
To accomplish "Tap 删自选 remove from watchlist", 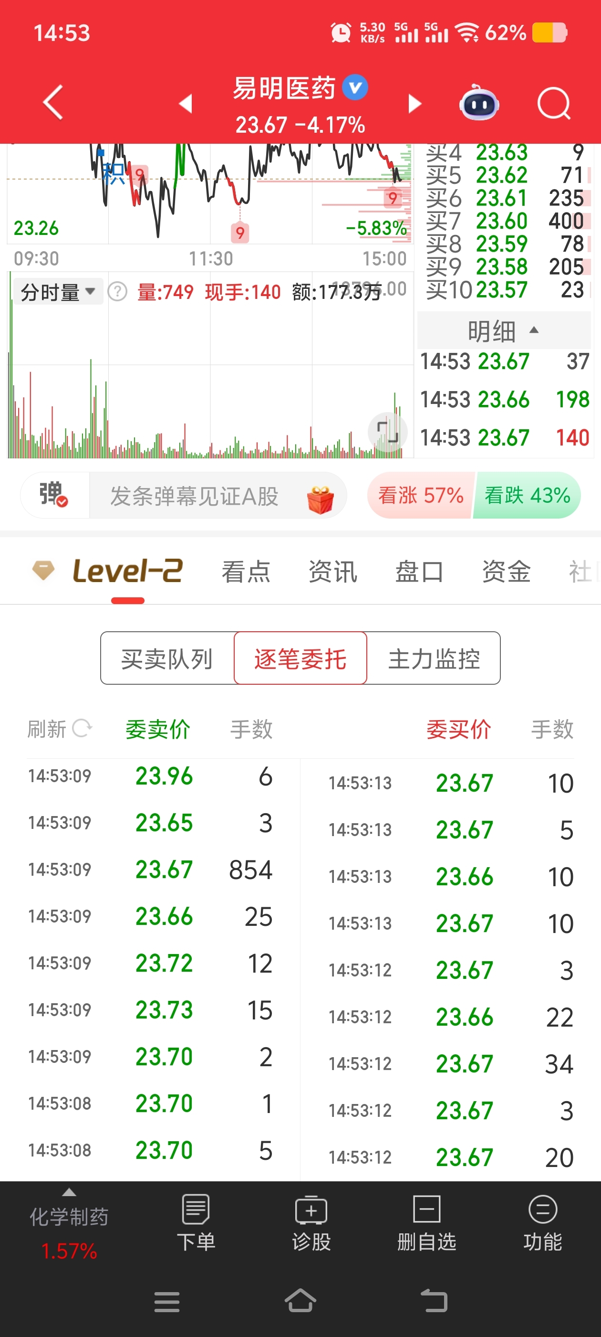I will [x=426, y=1223].
